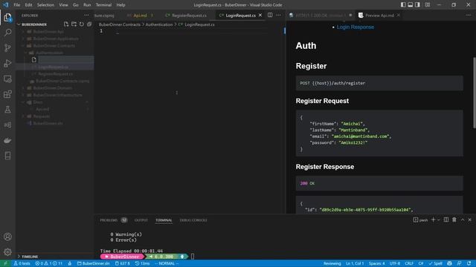Toggle the secondary side bar layout icon
The image size is (476, 267).
[x=418, y=5]
